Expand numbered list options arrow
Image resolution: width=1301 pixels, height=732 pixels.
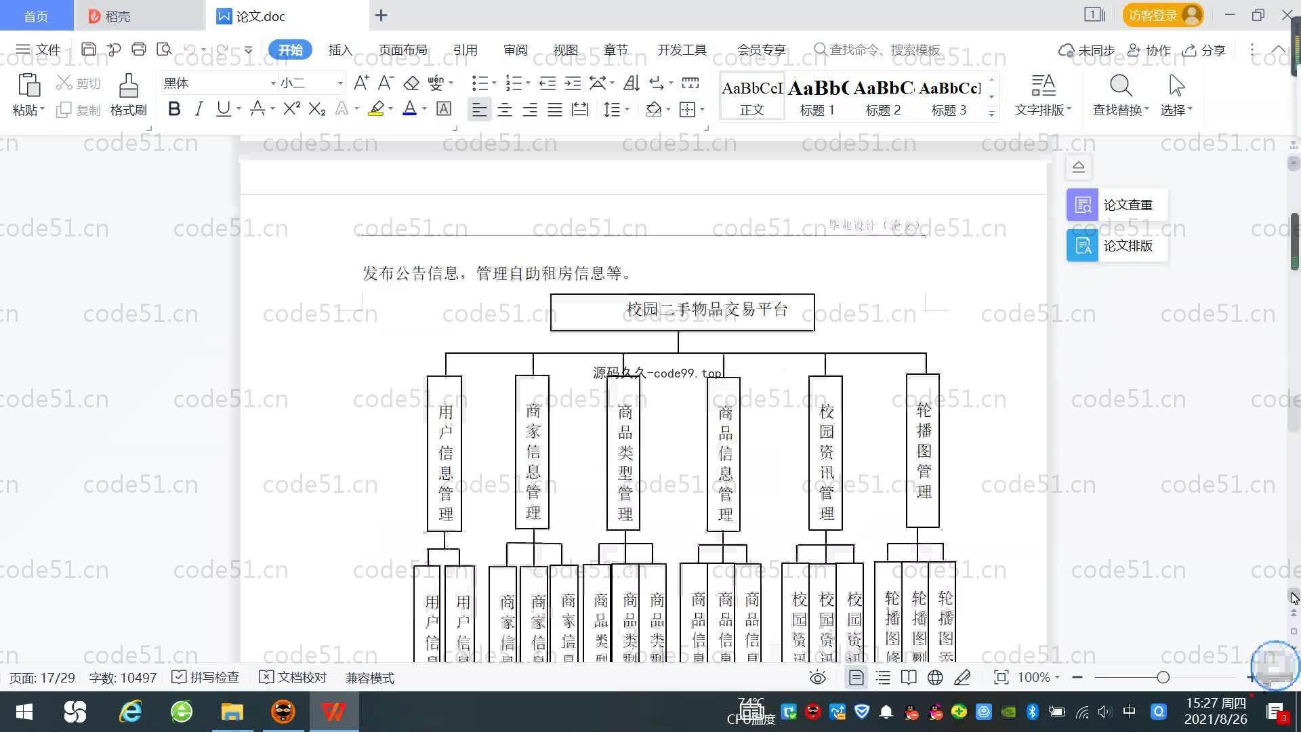[528, 83]
